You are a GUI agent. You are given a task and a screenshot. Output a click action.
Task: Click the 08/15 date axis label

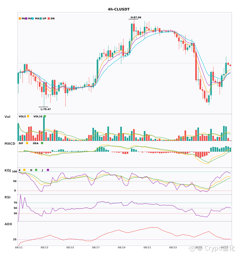[70, 247]
